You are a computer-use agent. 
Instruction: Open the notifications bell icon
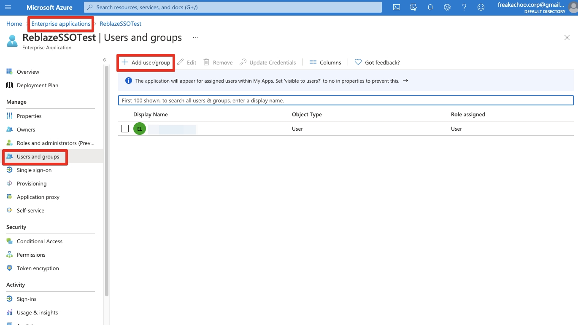[430, 7]
